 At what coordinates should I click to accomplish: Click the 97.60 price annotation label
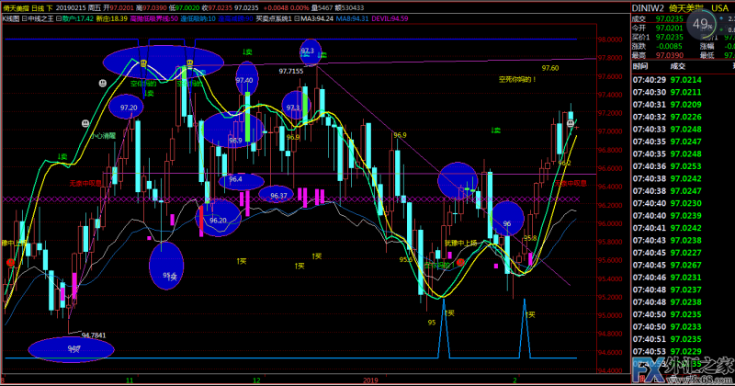(x=550, y=68)
